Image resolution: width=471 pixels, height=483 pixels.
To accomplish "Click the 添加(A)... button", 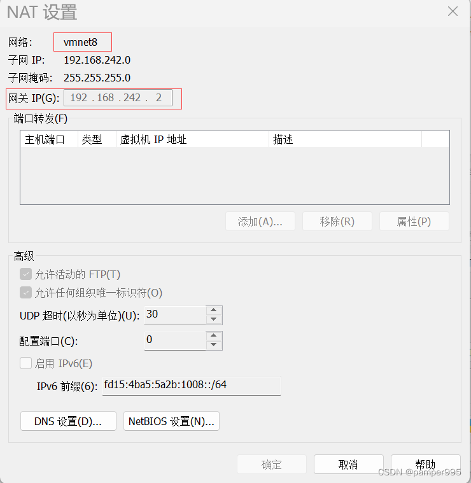I will [260, 221].
